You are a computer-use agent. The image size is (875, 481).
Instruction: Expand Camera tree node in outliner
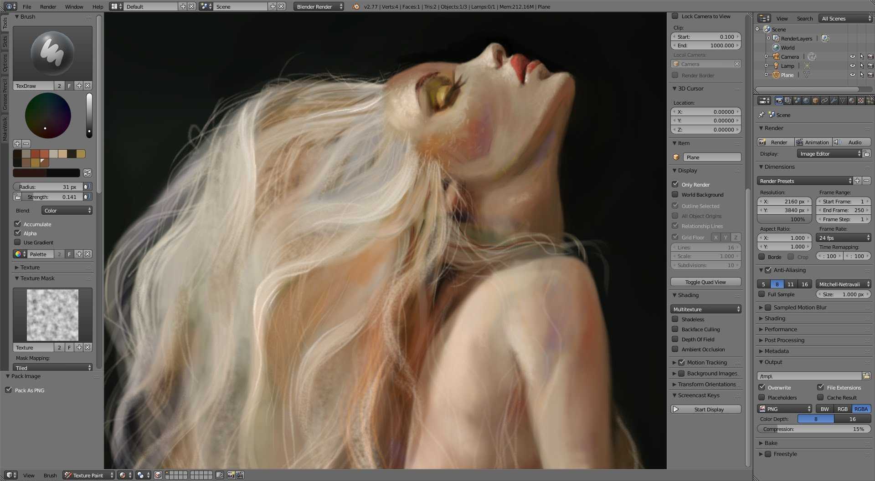pos(766,56)
